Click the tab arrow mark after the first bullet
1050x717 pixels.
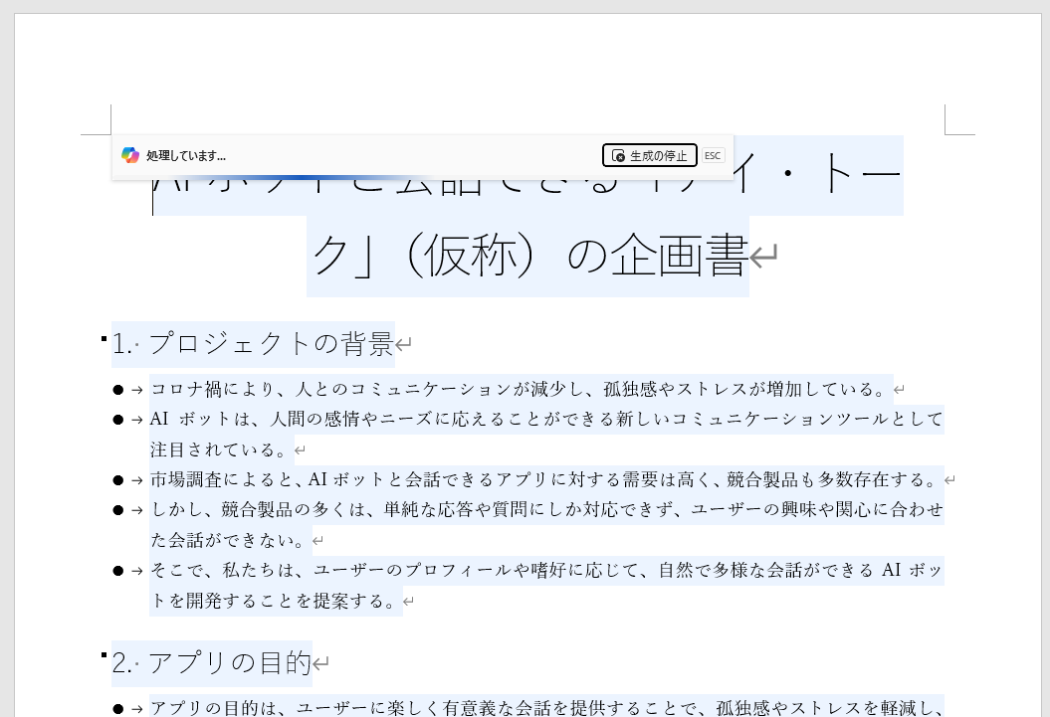point(136,388)
